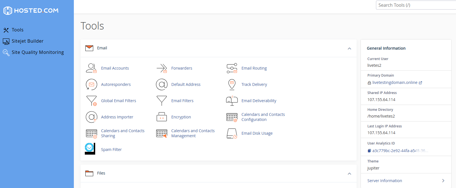Click the Files section folder icon

click(x=89, y=173)
